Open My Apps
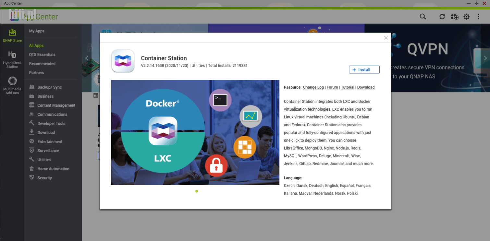The image size is (490, 241). point(37,31)
